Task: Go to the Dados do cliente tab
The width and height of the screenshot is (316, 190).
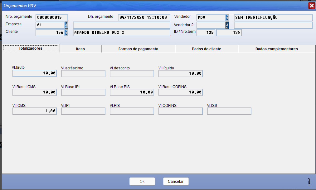Action: [x=207, y=49]
